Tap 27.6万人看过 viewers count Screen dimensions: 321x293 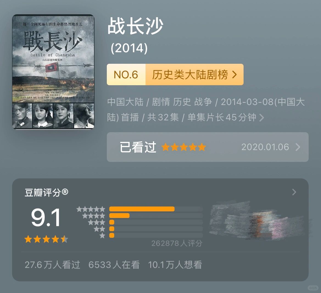pyautogui.click(x=52, y=265)
